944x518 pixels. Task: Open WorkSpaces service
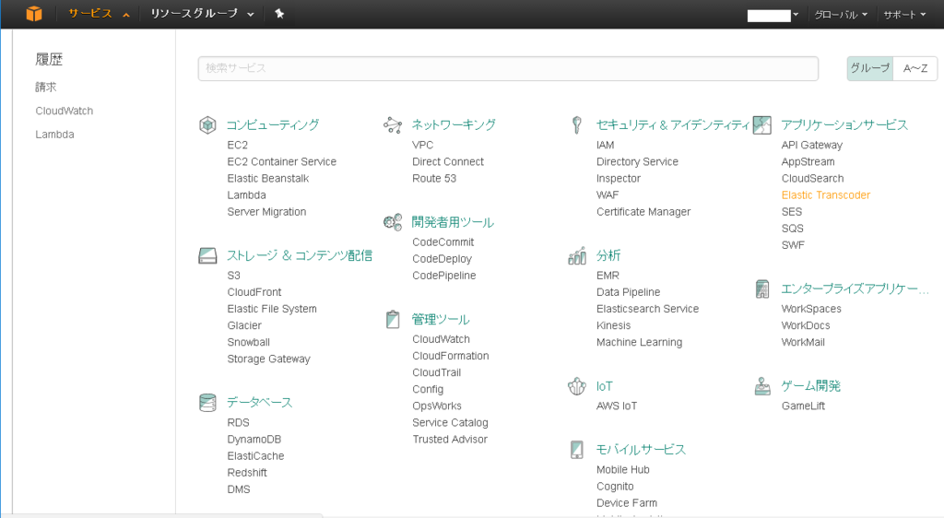coord(811,309)
